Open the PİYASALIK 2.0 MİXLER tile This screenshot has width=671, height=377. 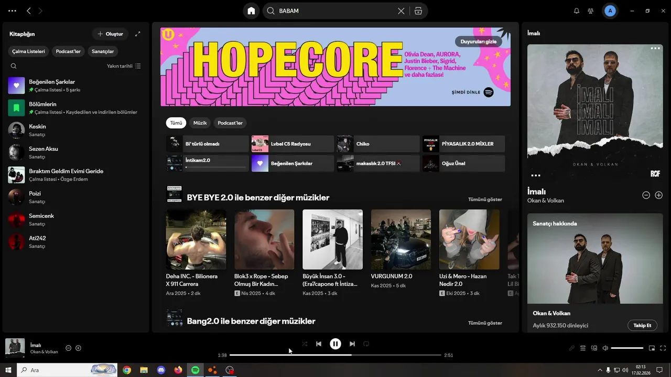point(463,144)
